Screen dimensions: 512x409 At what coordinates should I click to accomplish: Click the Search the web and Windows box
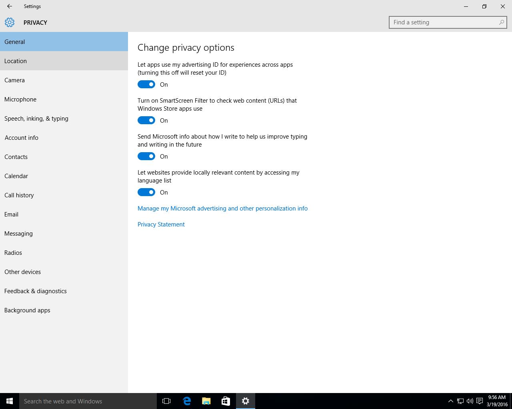click(88, 401)
